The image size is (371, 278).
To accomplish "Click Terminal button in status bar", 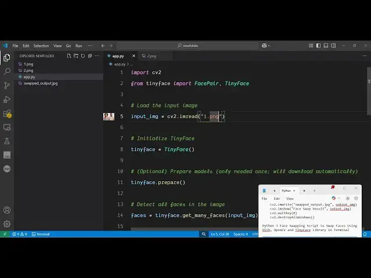I will (41, 234).
